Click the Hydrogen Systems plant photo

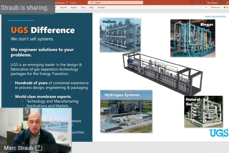coord(126,111)
